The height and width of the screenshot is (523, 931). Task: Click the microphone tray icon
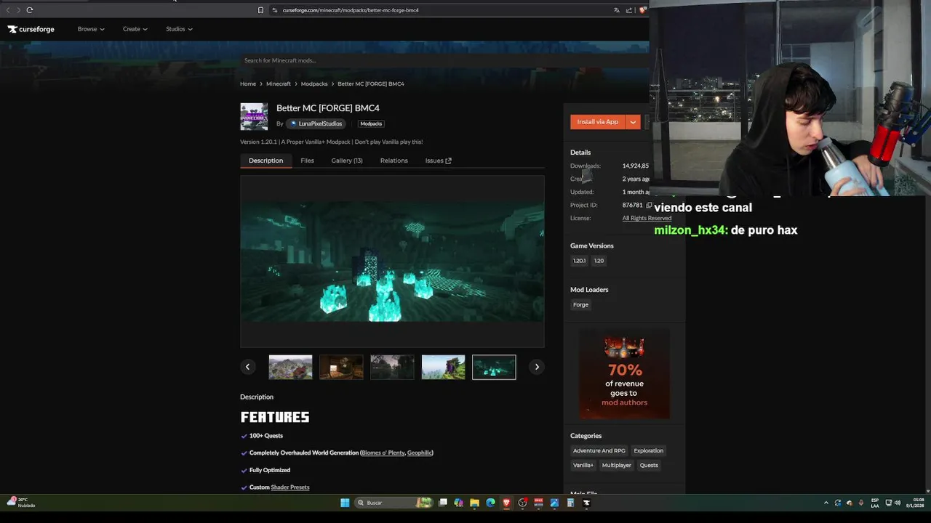click(x=861, y=503)
